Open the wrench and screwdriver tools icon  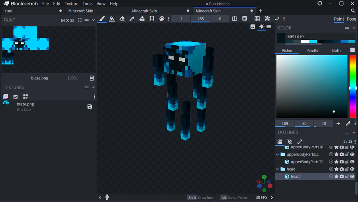(267, 19)
